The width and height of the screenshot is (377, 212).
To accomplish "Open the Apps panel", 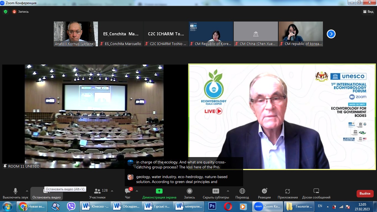I will click(x=288, y=191).
